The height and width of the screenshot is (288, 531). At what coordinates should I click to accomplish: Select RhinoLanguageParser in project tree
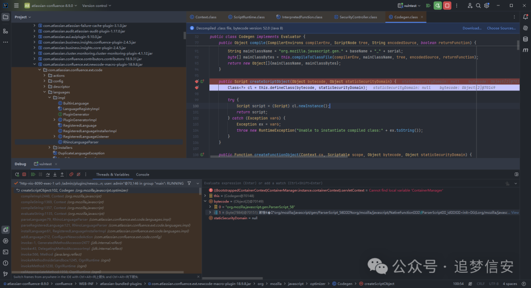(81, 142)
